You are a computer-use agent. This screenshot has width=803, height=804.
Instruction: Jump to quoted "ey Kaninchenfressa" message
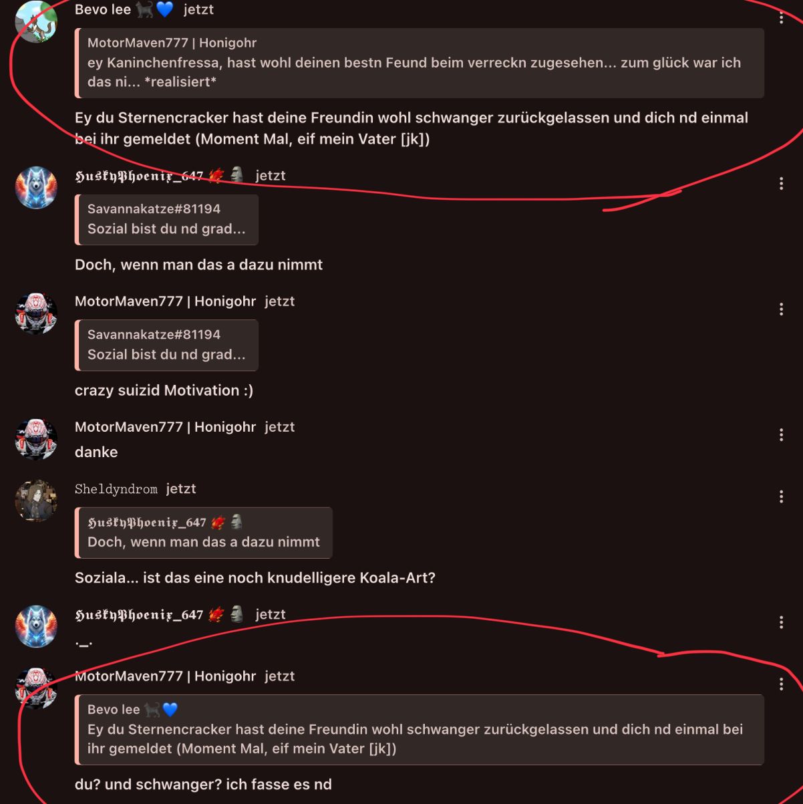[x=420, y=63]
